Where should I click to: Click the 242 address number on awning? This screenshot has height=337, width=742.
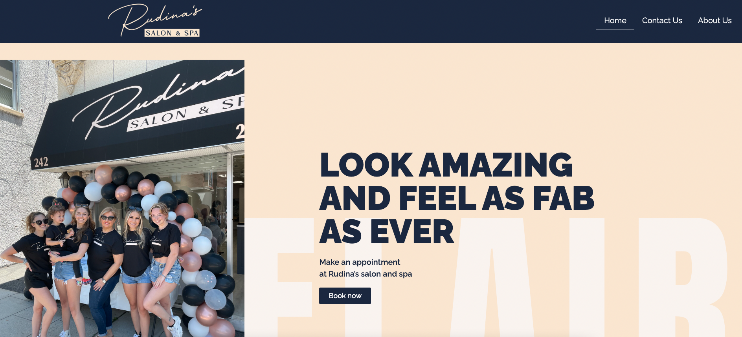click(41, 162)
